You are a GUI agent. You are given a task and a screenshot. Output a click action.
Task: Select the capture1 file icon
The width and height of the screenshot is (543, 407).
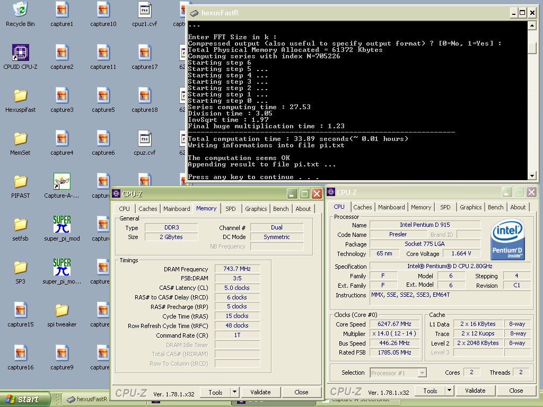(62, 10)
